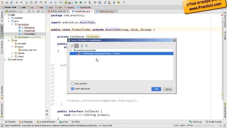Enable the Copy JavaDoc checkbox
Image resolution: width=227 pixels, height=128 pixels.
tap(72, 84)
